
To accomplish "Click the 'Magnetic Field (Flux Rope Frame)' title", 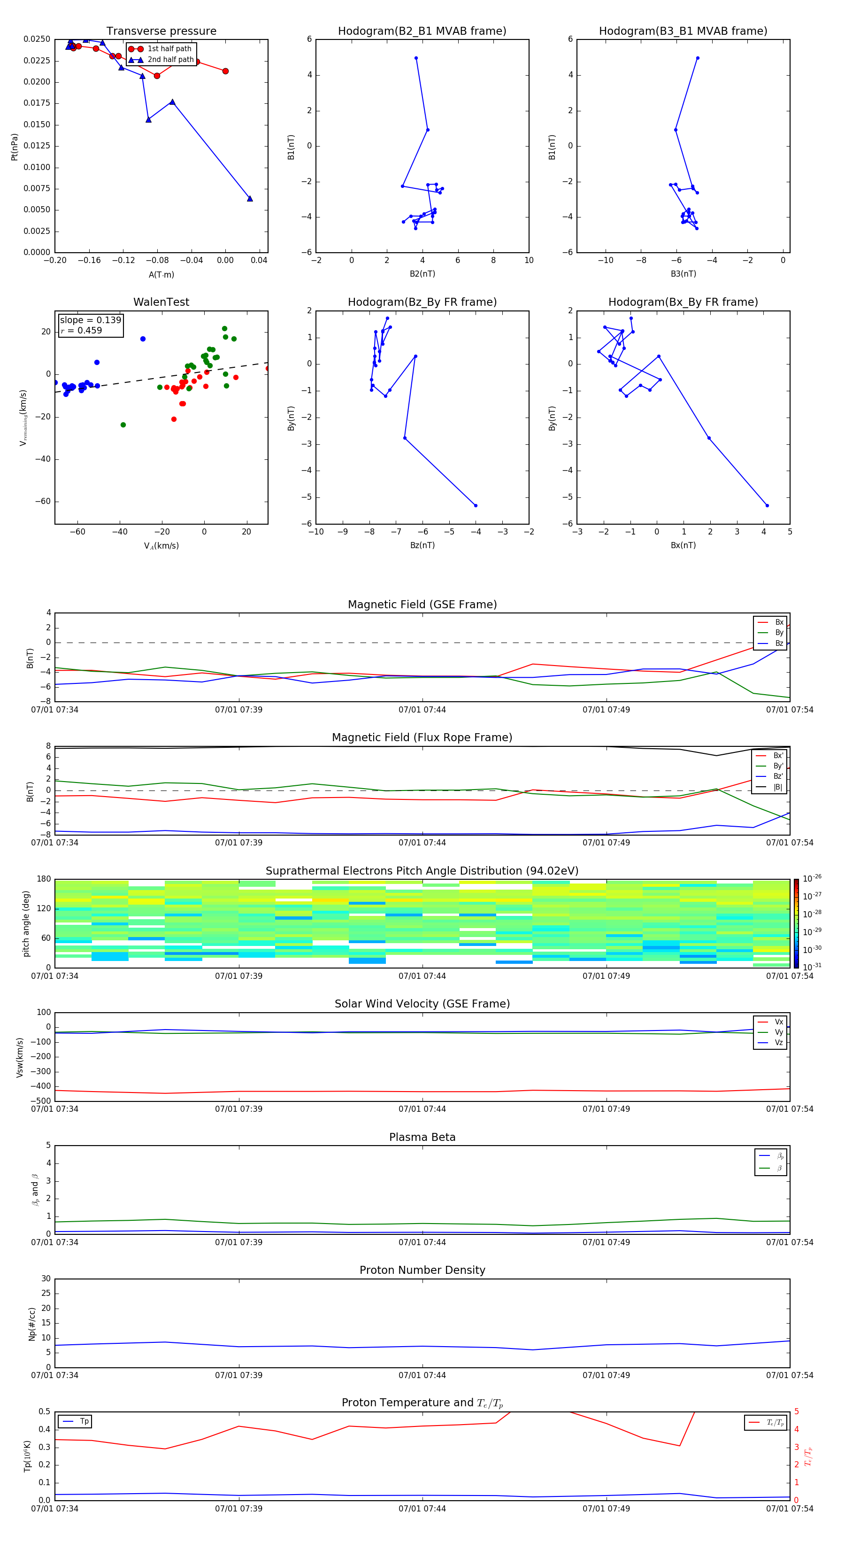I will [x=422, y=738].
